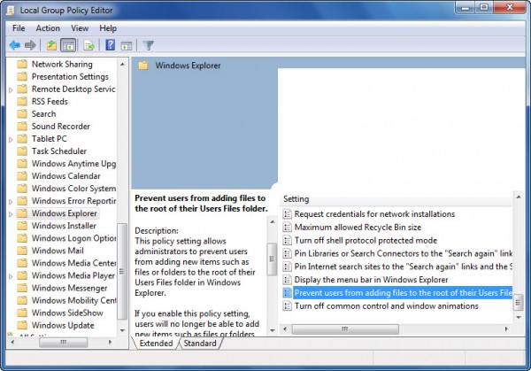The image size is (531, 371).
Task: Click the settings list horizontal scrollbar thumb
Action: [x=345, y=329]
